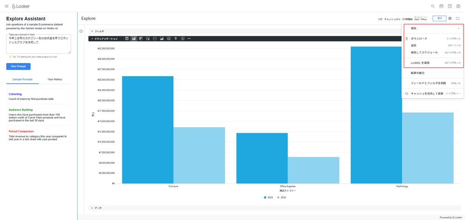This screenshot has height=220, width=465.
Task: Focus the prompt text area
Action: tap(39, 45)
